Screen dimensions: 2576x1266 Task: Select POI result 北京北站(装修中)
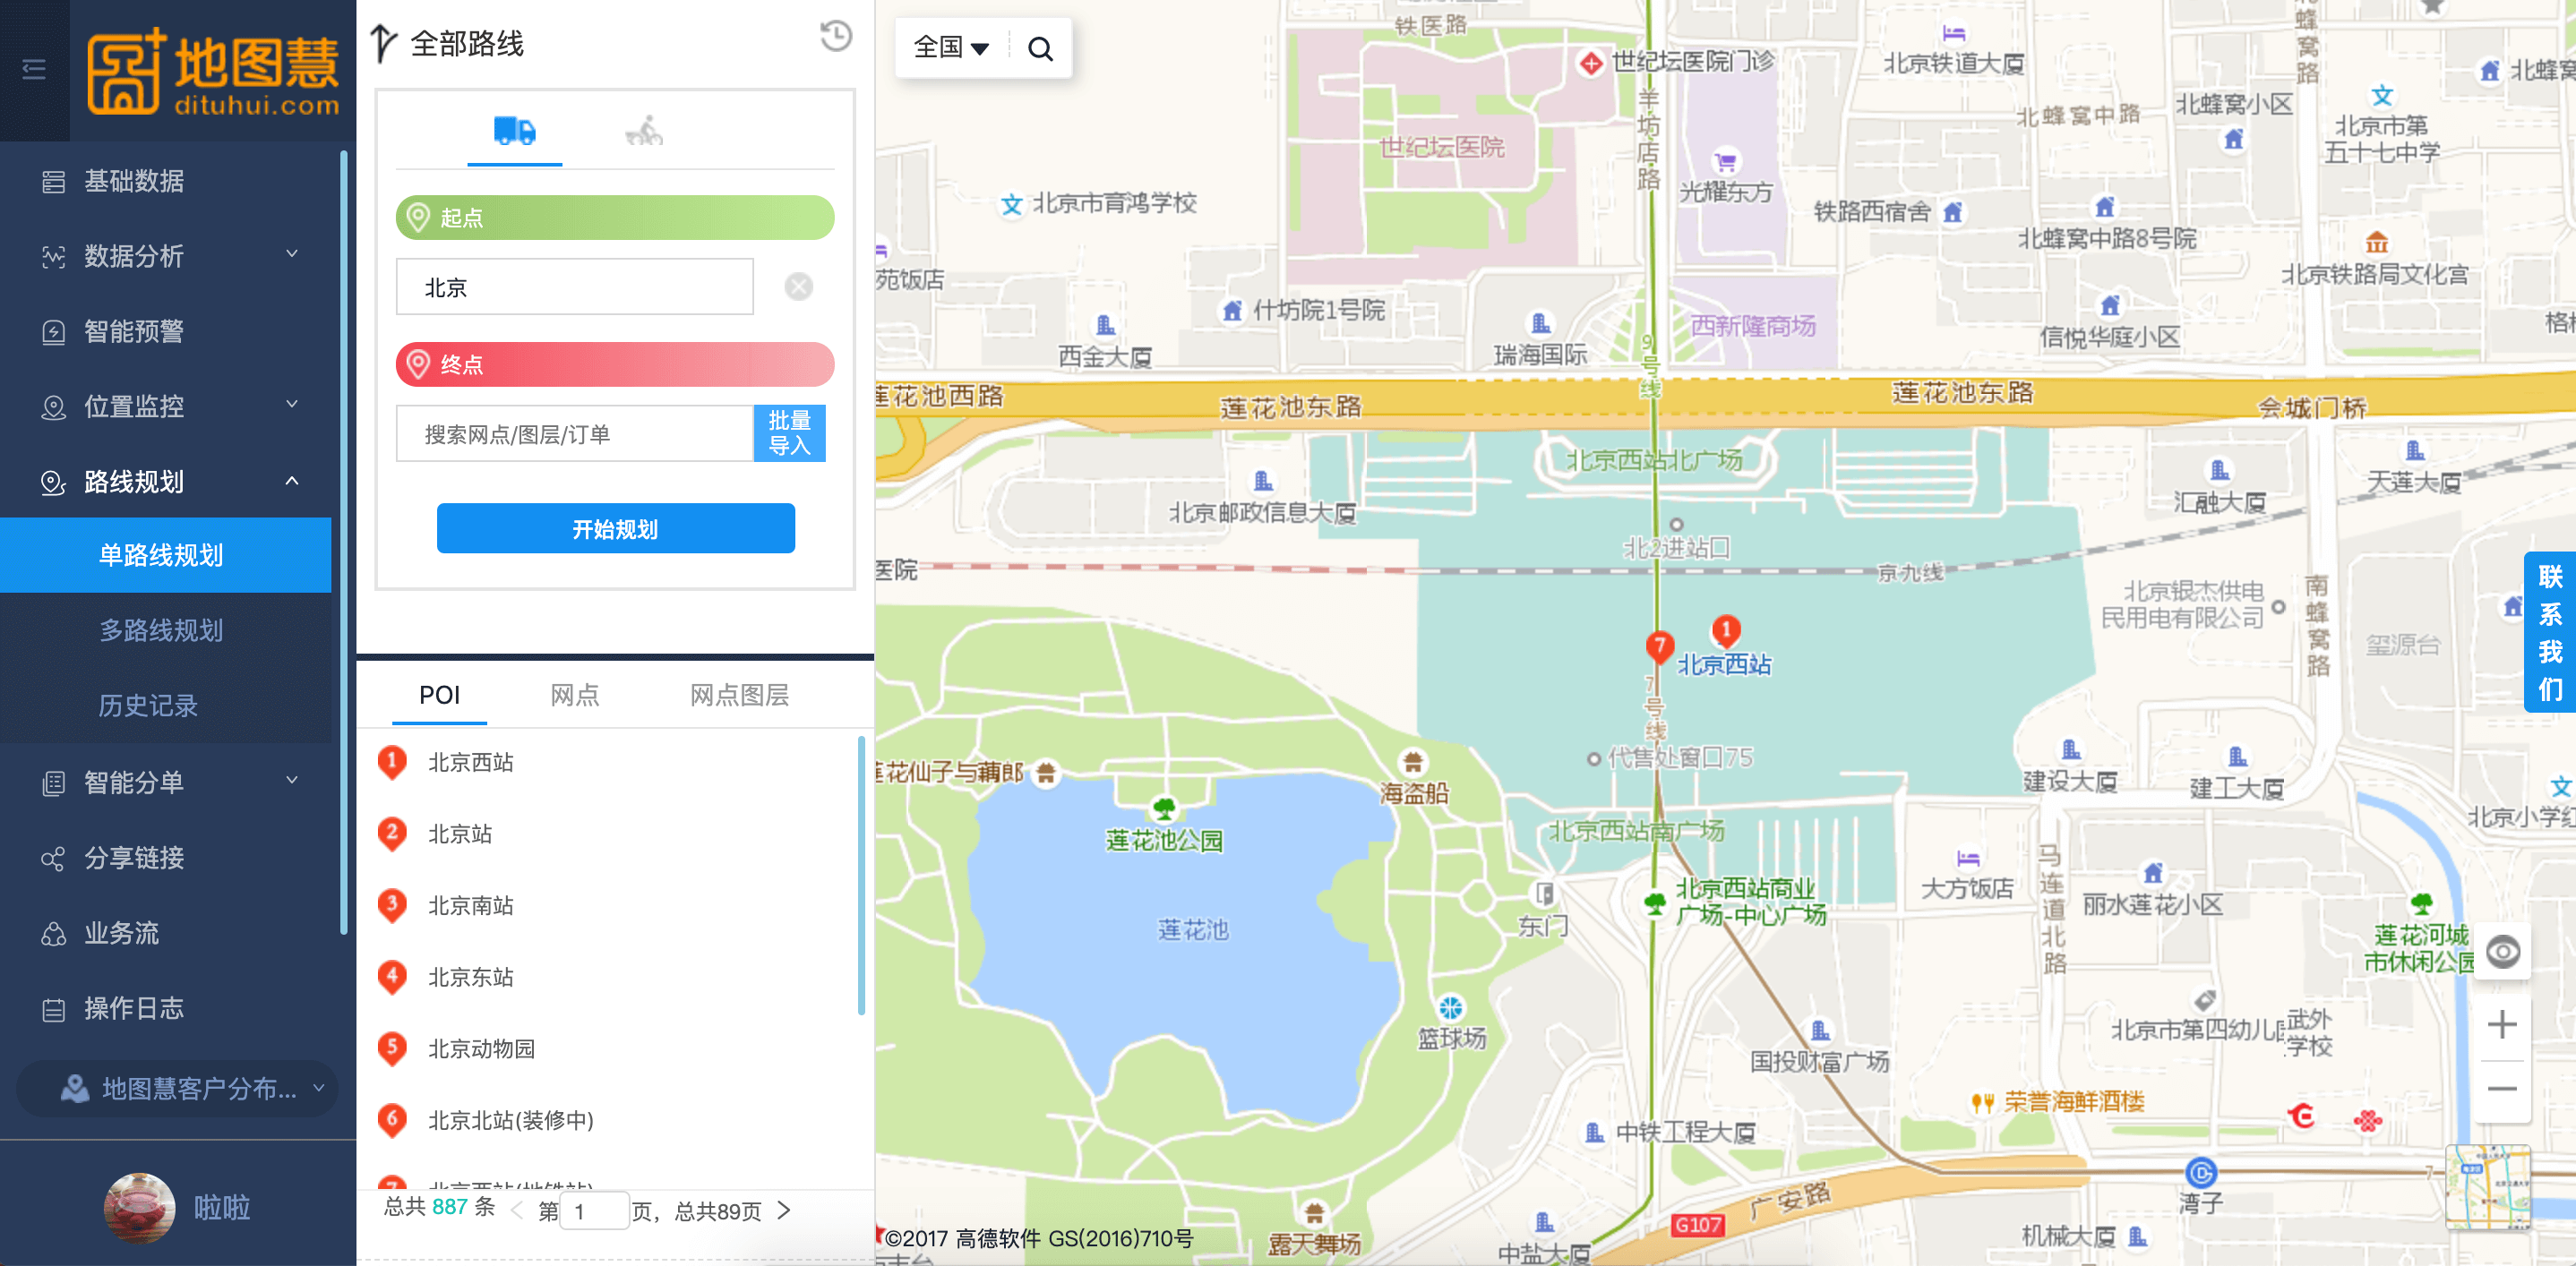tap(510, 1120)
